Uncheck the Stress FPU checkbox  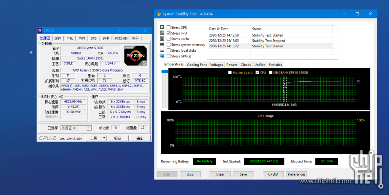tap(168, 33)
